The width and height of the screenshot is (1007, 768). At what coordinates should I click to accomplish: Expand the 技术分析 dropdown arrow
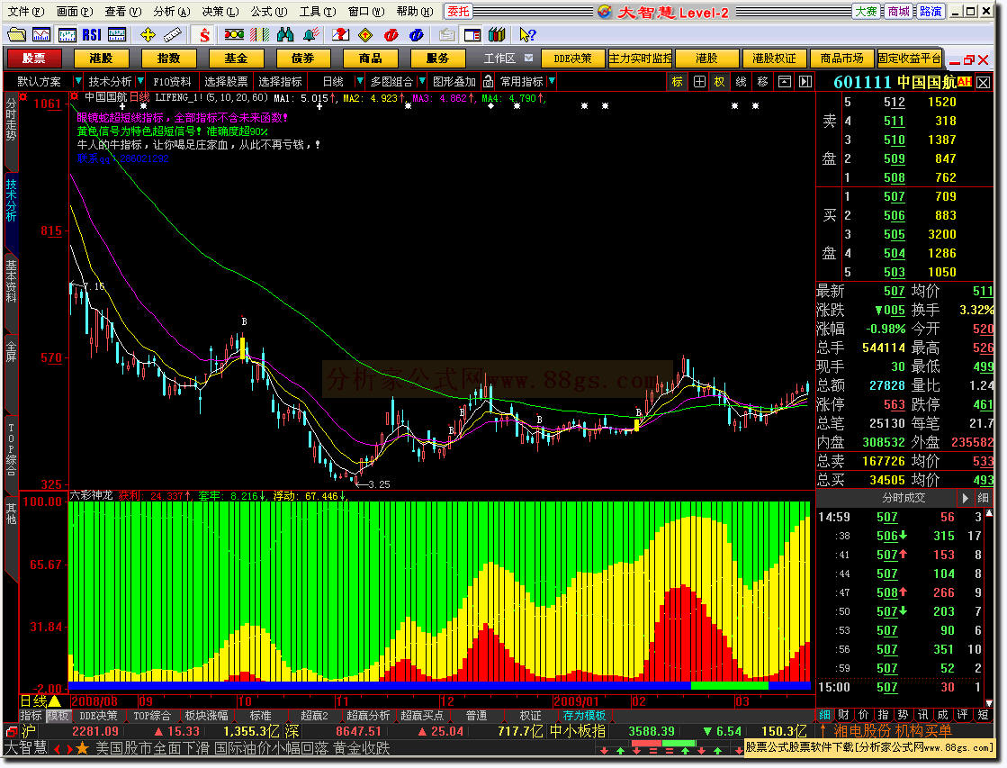pyautogui.click(x=139, y=82)
